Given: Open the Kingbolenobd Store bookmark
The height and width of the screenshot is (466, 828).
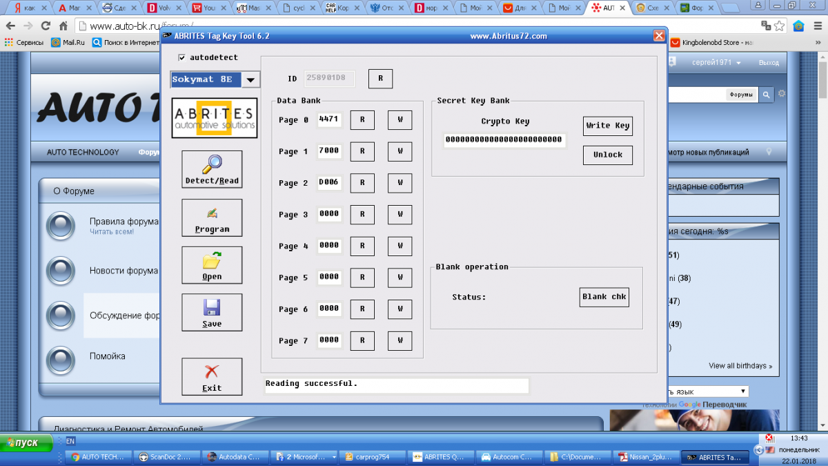Looking at the screenshot, I should 711,42.
